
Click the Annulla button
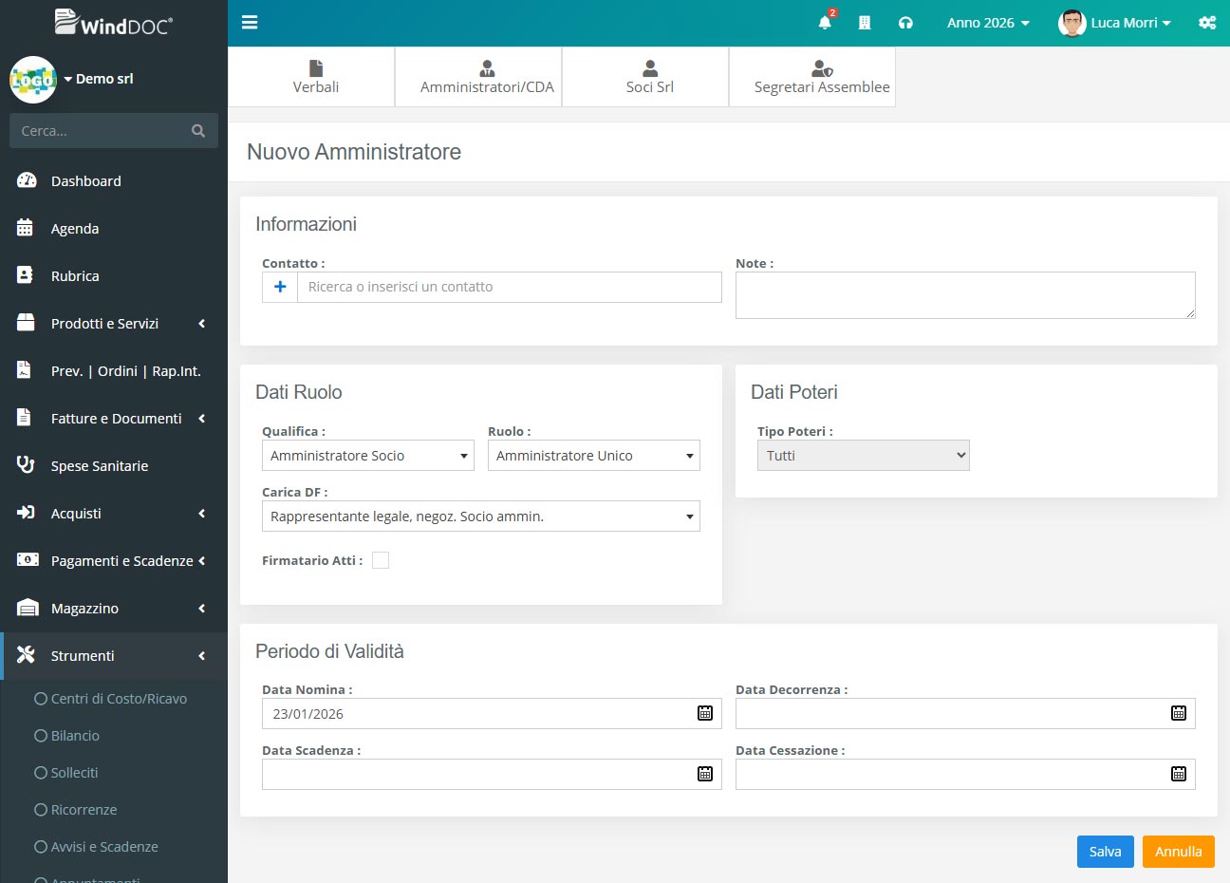(1178, 852)
